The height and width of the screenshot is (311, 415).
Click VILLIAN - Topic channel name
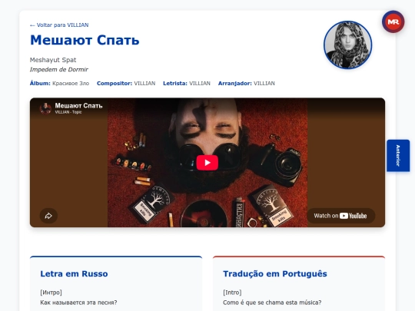(68, 112)
